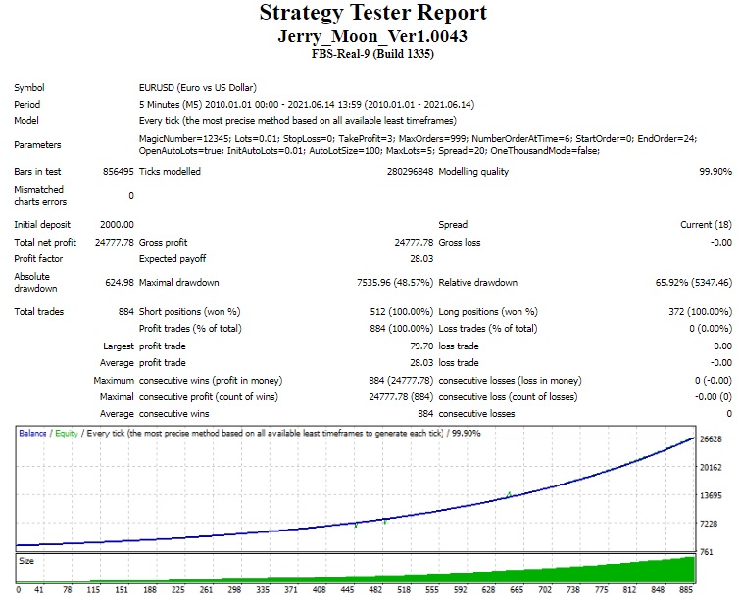Click the Total net profit value 24777.78
Image resolution: width=740 pixels, height=600 pixels.
[x=115, y=243]
